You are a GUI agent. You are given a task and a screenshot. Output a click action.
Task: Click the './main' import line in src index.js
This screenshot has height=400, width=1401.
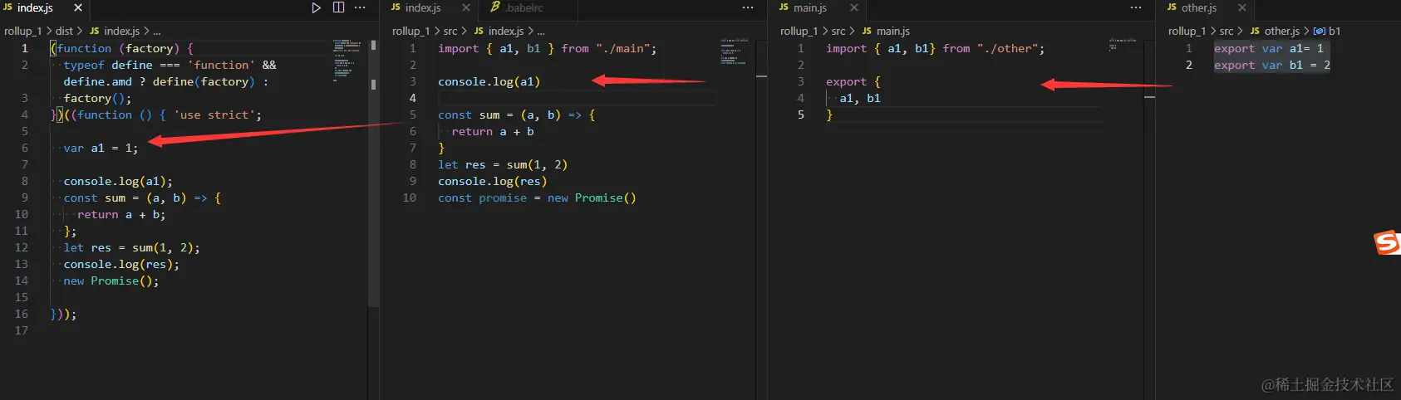pos(547,48)
